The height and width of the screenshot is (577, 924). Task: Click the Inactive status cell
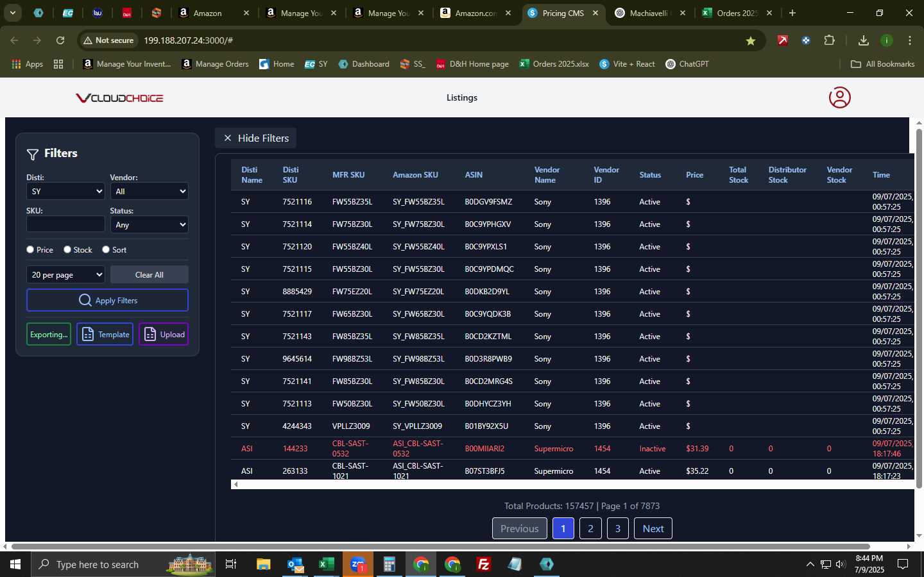tap(653, 449)
